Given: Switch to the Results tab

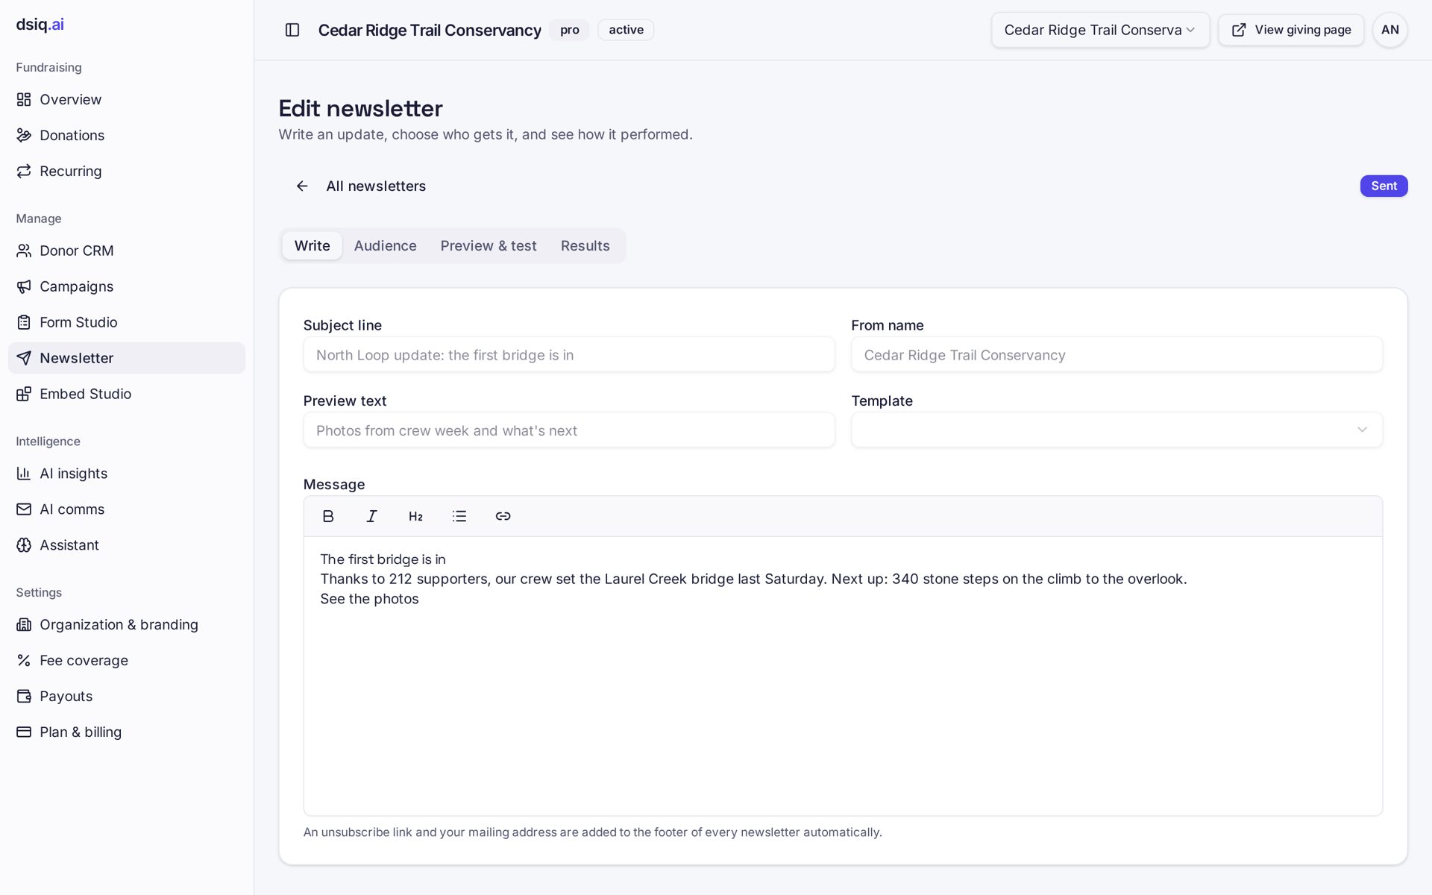Looking at the screenshot, I should pos(585,245).
